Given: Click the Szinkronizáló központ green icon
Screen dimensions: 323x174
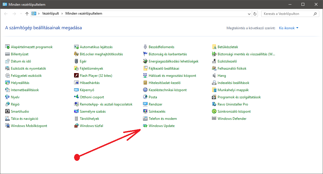Looking at the screenshot, I should tap(214, 111).
